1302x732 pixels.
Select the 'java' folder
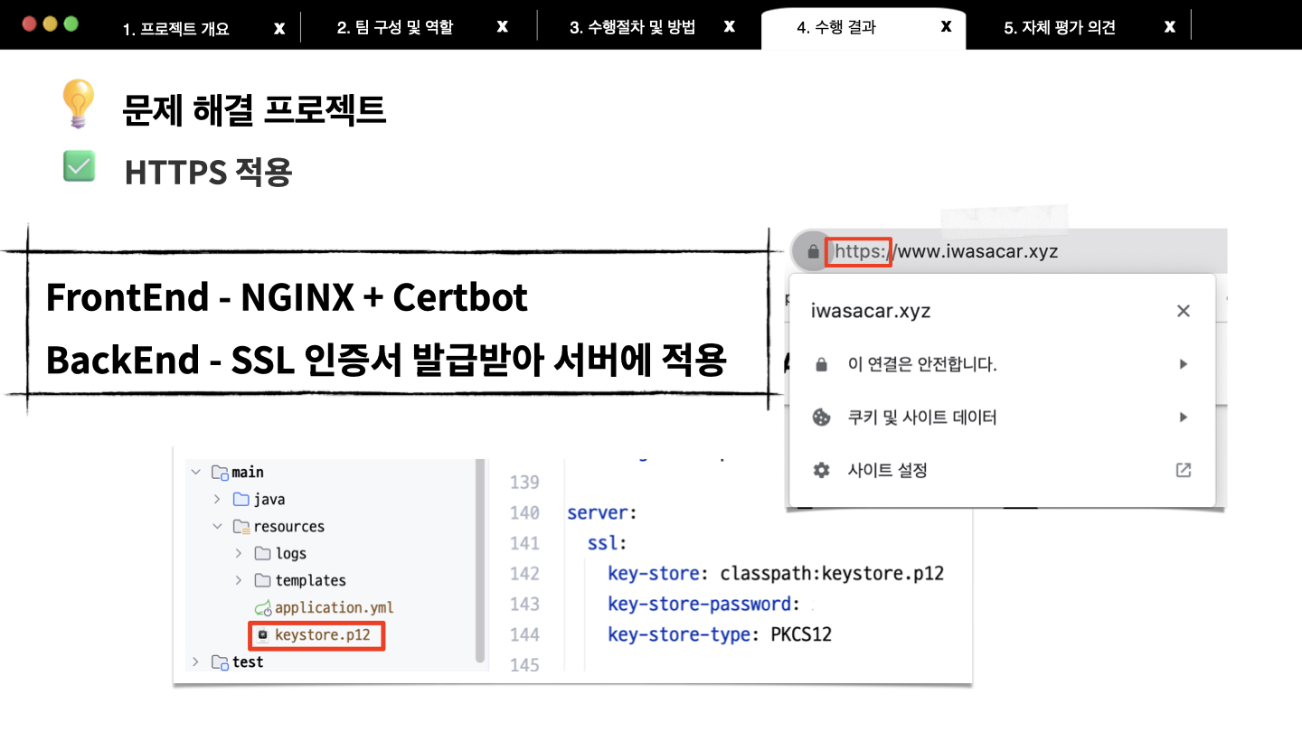269,499
